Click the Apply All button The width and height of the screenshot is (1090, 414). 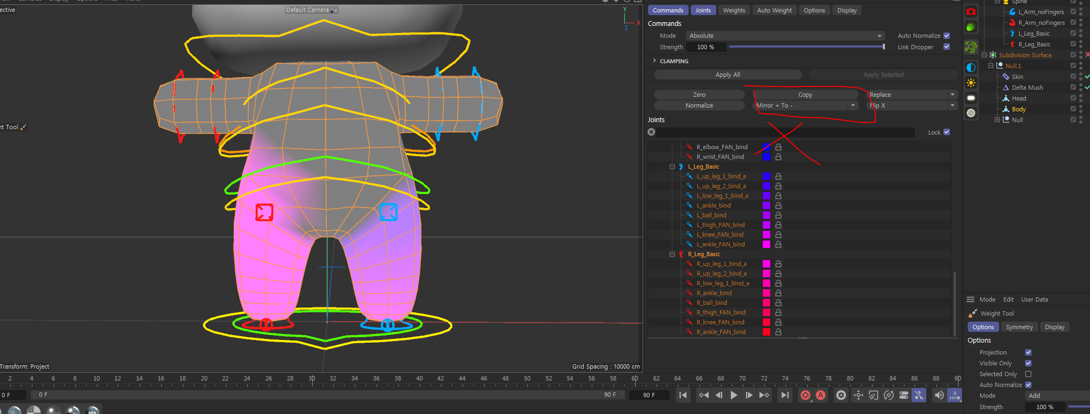[728, 75]
